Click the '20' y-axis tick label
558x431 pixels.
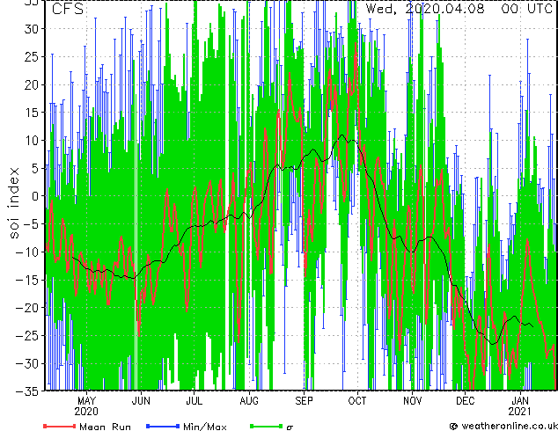click(x=32, y=85)
